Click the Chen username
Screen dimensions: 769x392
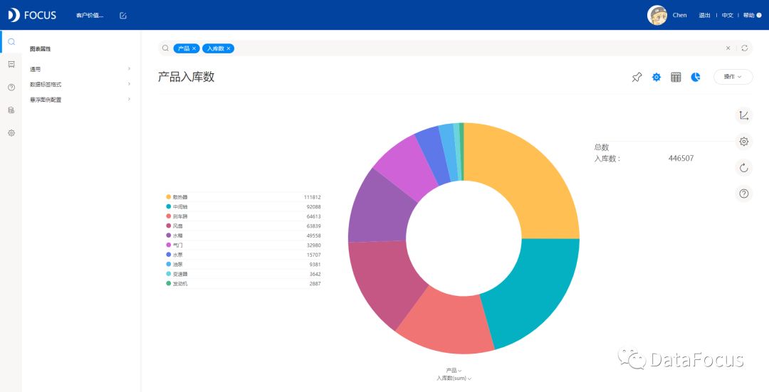(680, 15)
